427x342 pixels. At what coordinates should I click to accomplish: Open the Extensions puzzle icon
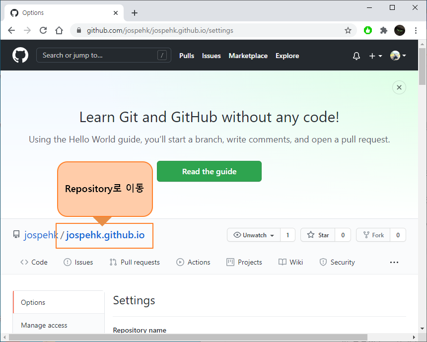(383, 30)
